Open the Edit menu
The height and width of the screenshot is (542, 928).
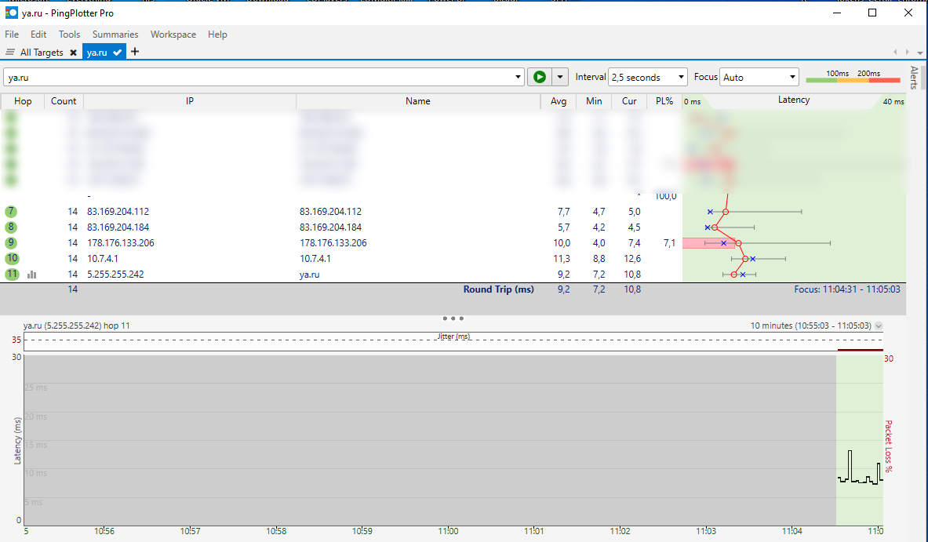point(38,35)
